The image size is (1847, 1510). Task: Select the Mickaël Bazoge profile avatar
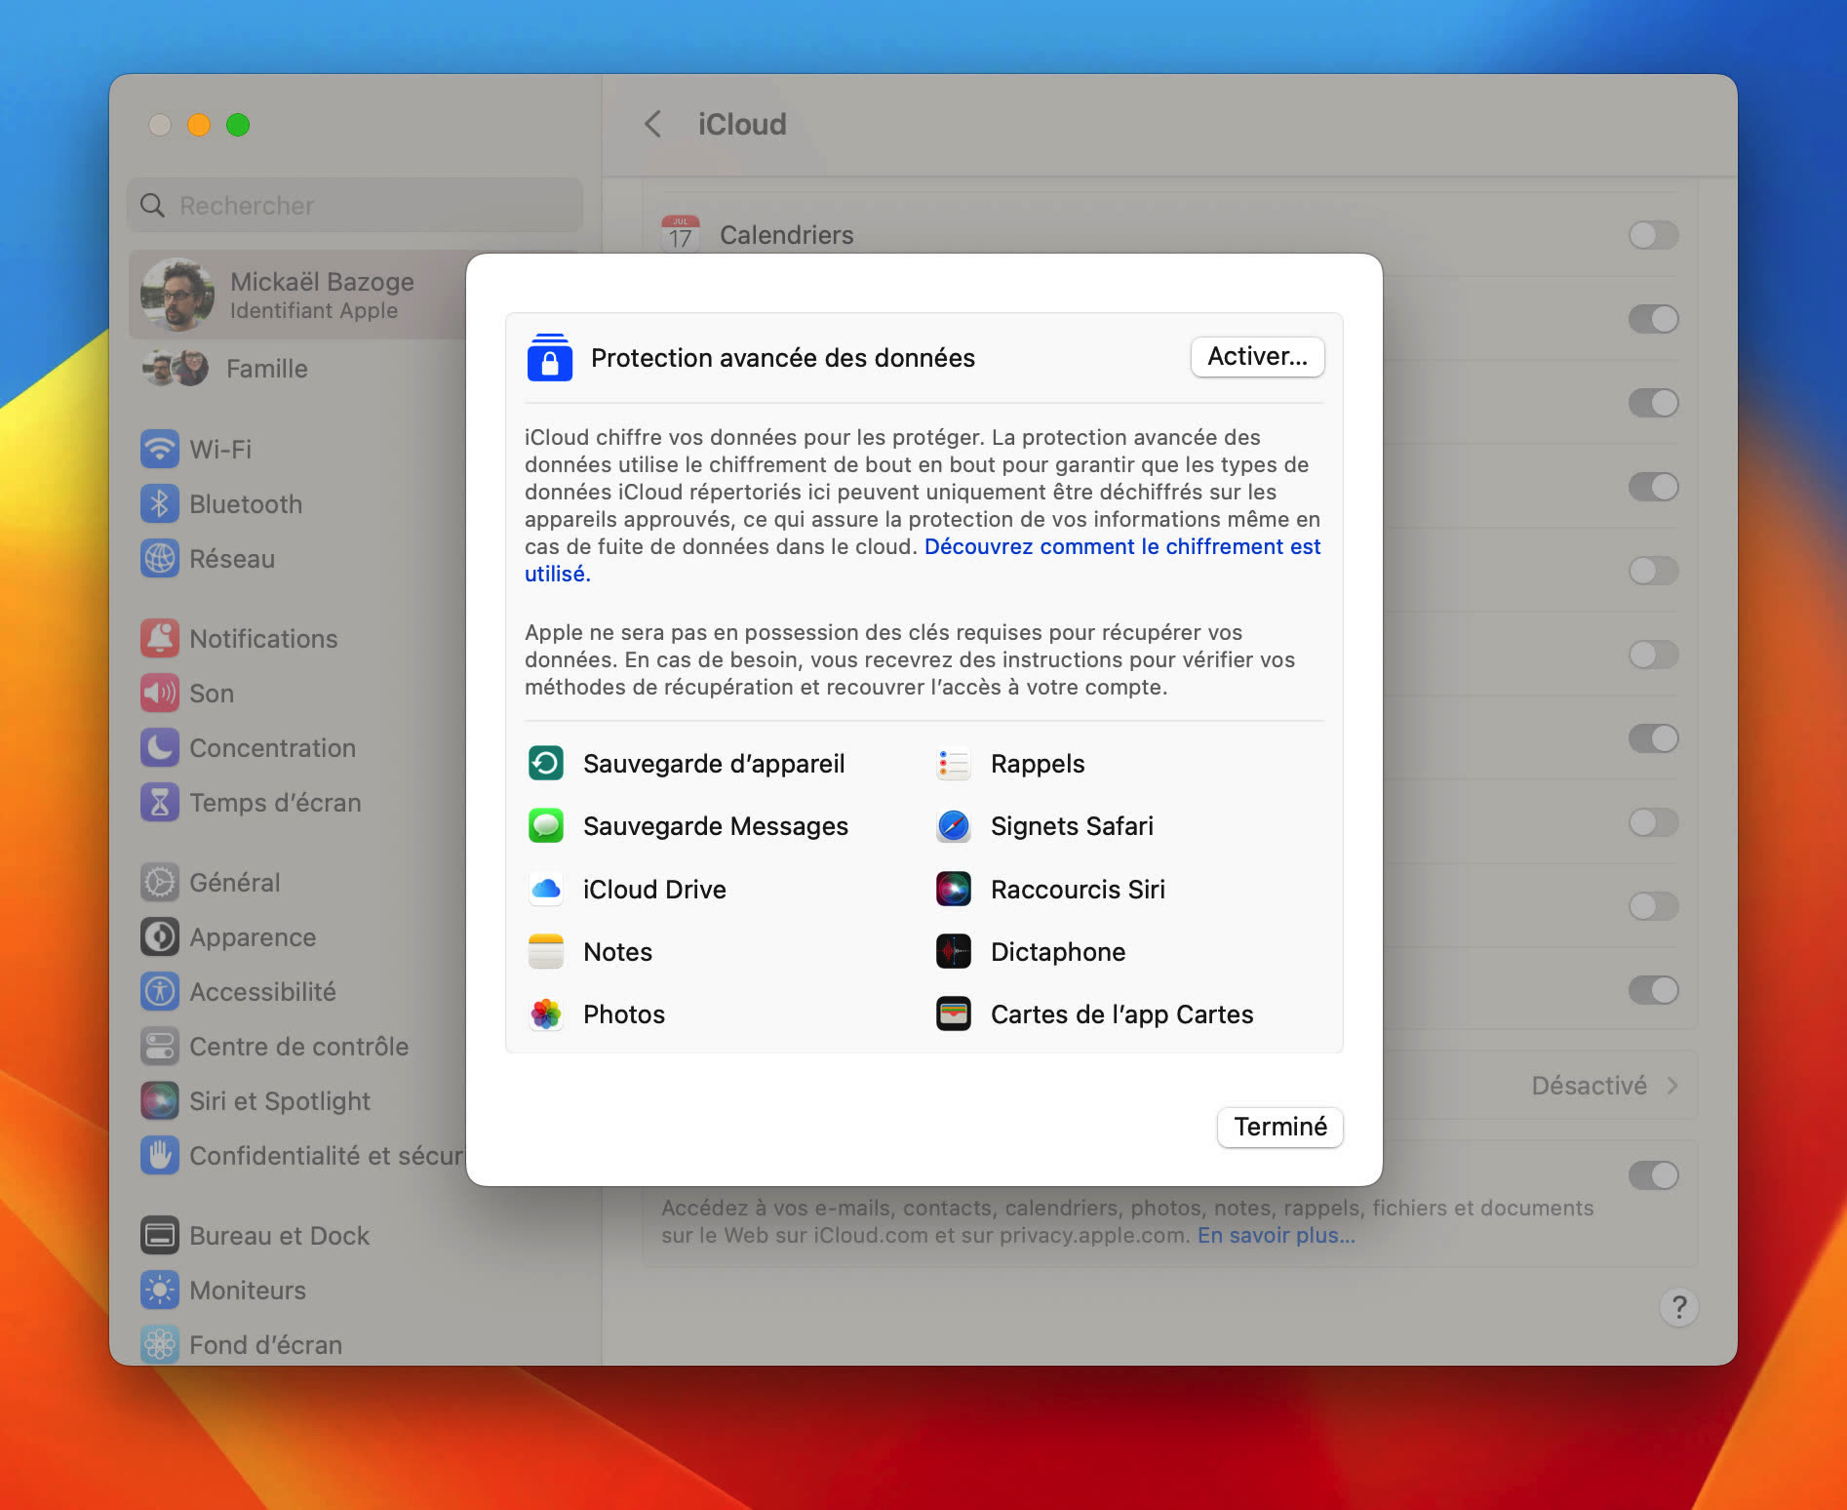click(177, 294)
